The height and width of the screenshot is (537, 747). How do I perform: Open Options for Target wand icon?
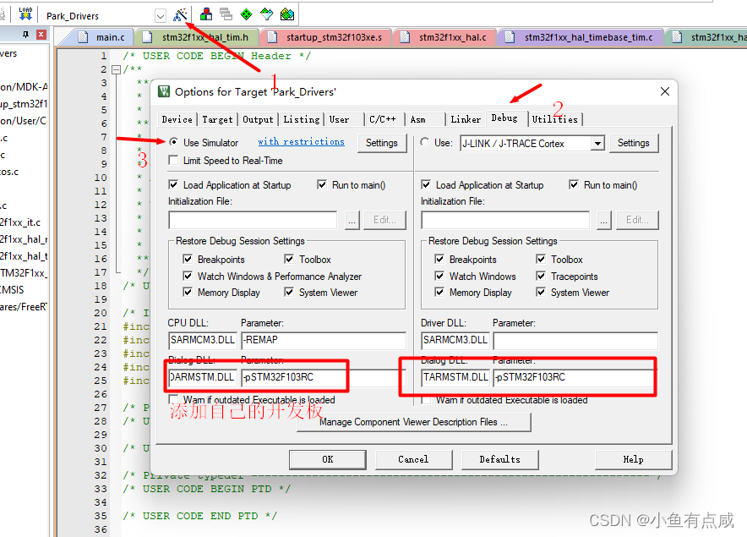(180, 14)
